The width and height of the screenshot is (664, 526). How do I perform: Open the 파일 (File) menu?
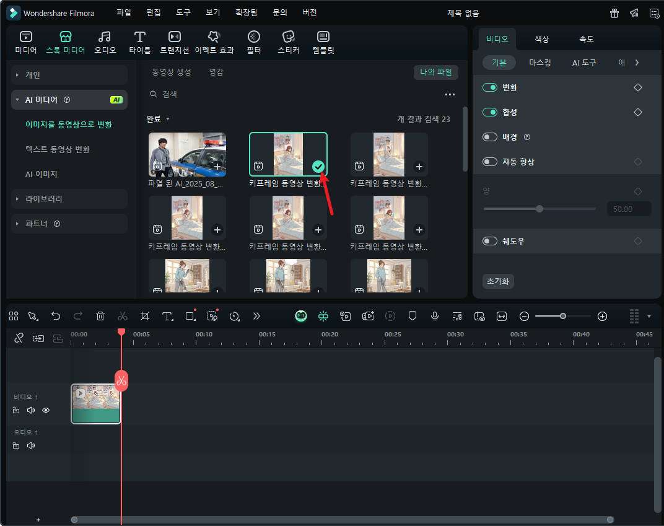click(124, 12)
